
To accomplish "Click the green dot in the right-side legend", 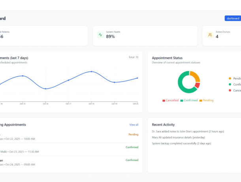I will [230, 84].
